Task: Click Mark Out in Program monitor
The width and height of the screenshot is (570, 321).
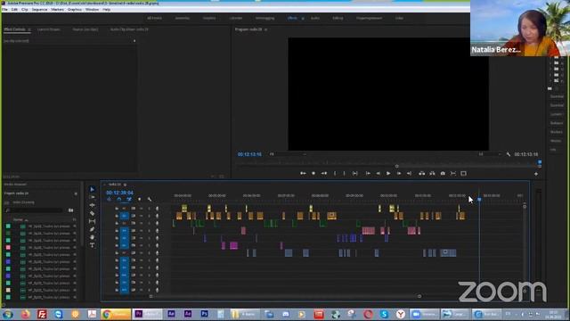Action: click(x=345, y=174)
